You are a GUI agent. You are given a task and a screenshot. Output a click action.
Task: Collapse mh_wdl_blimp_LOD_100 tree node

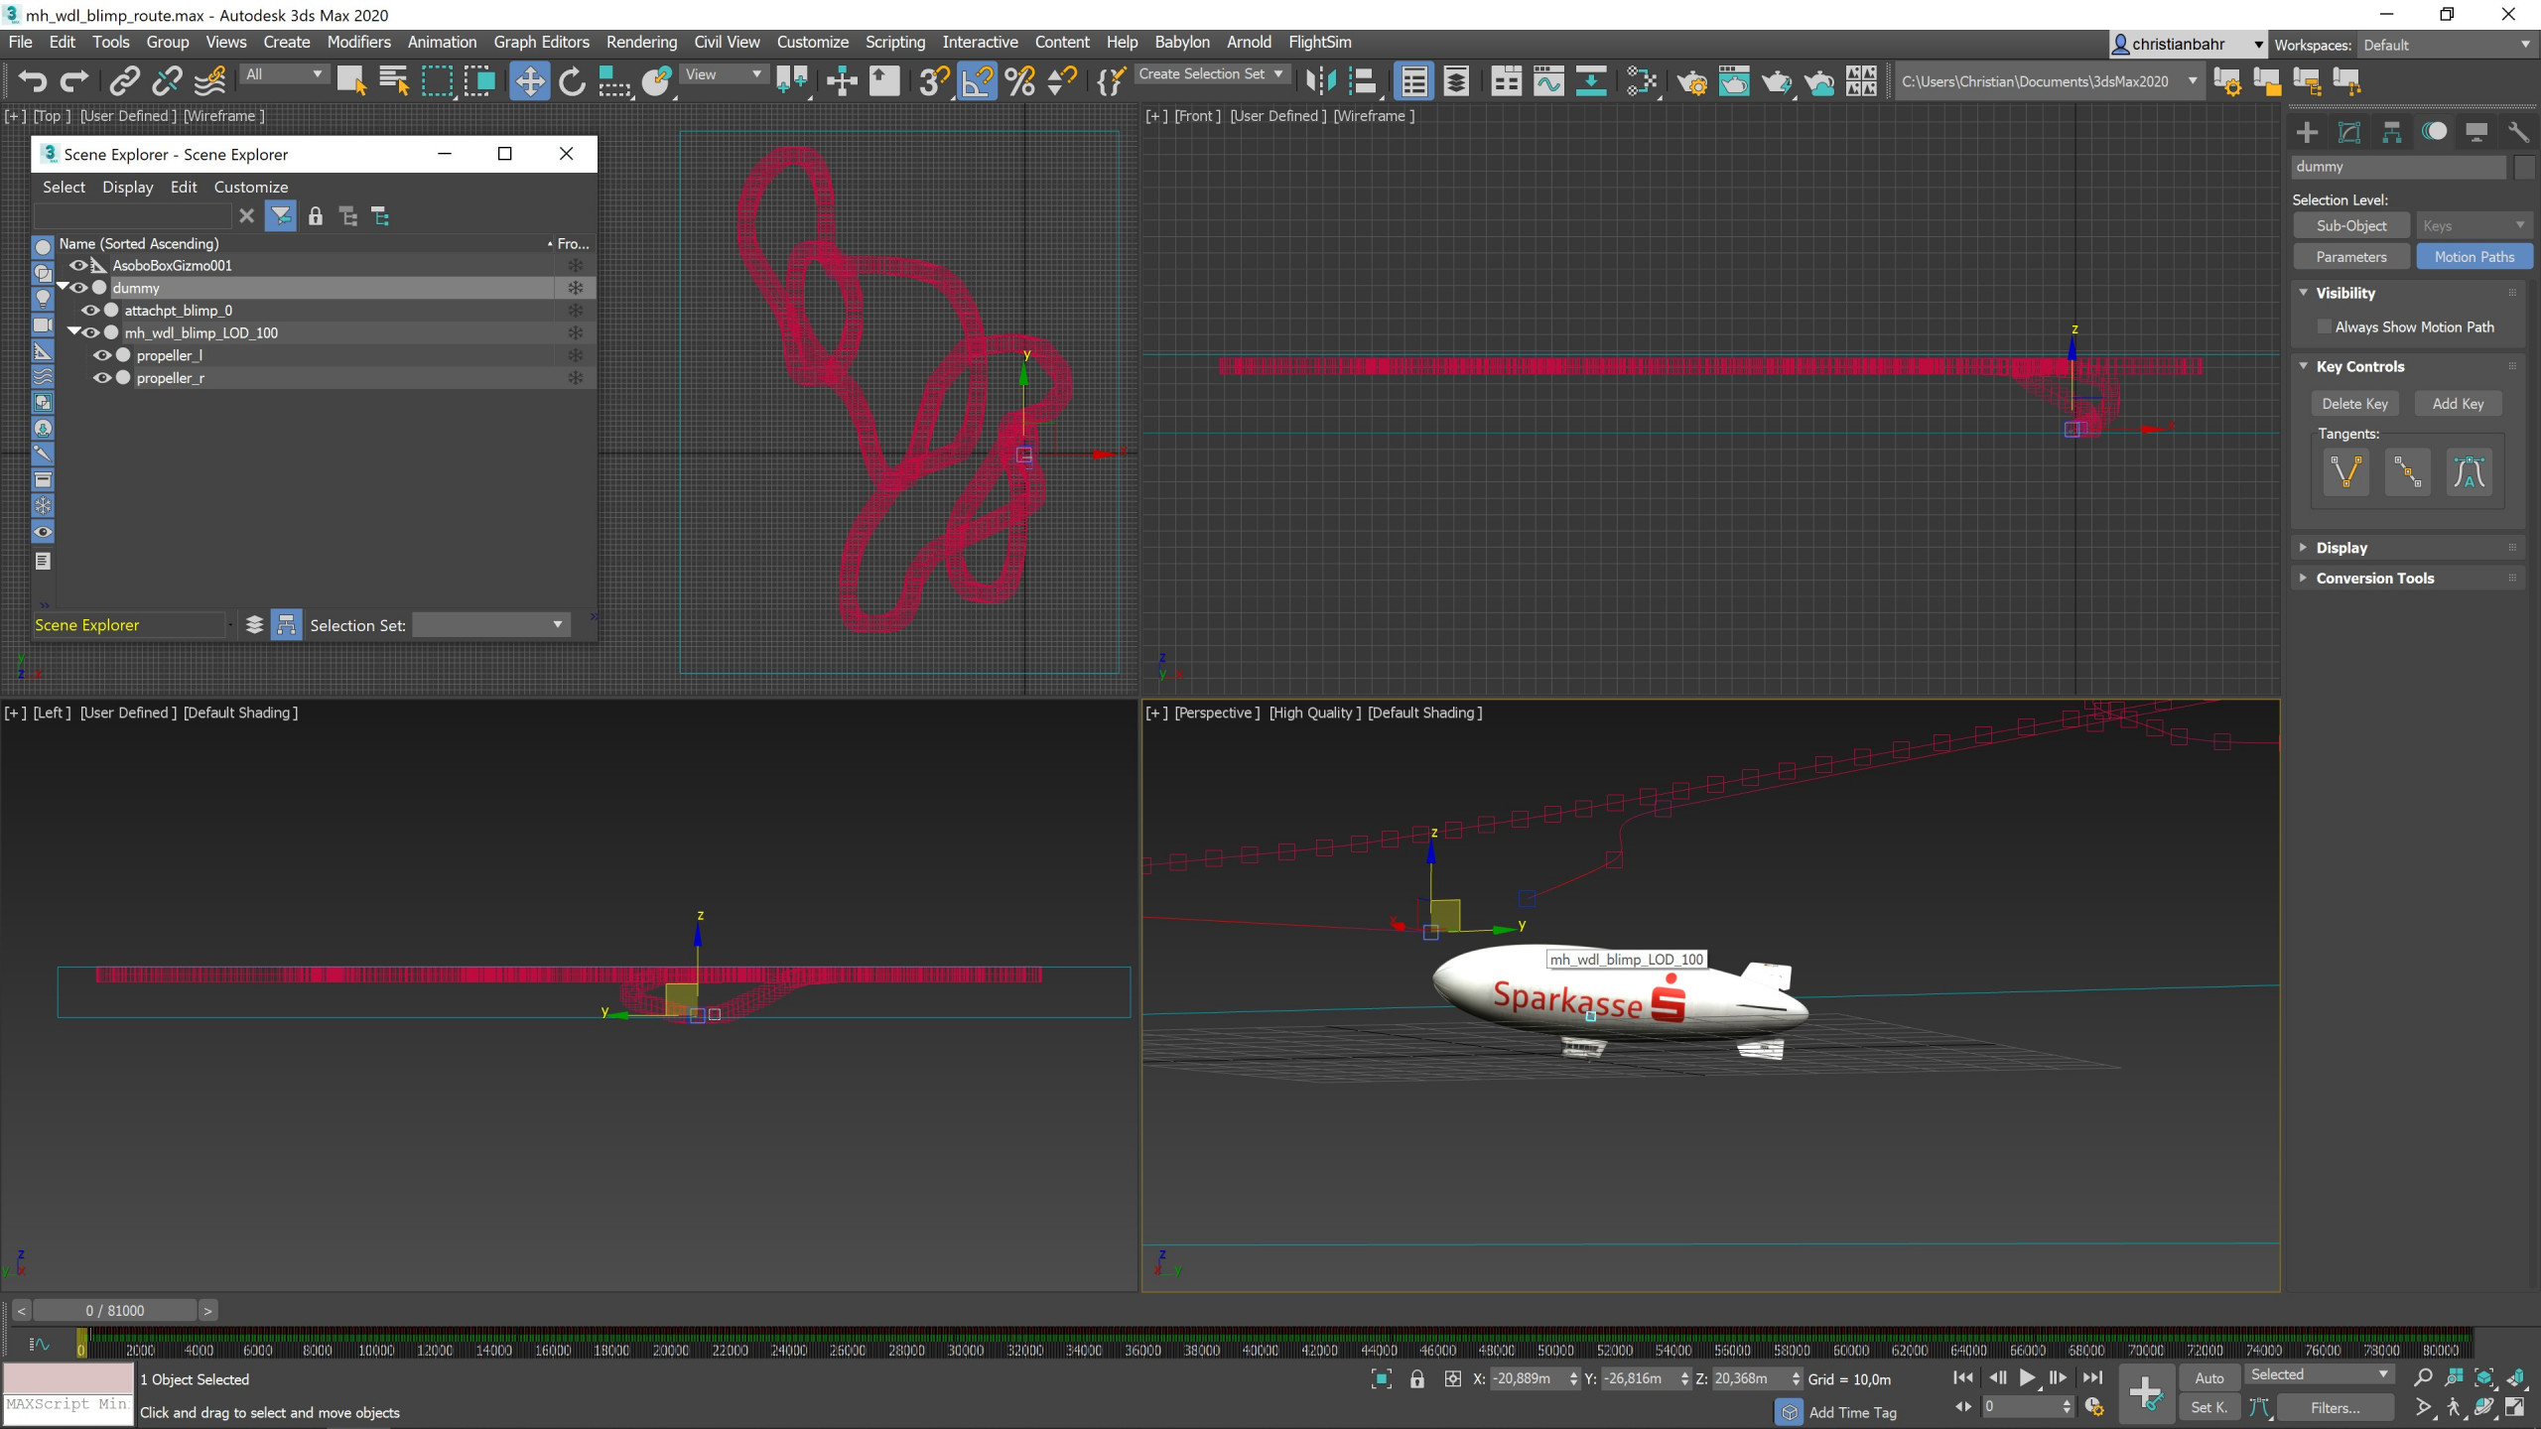pyautogui.click(x=74, y=331)
